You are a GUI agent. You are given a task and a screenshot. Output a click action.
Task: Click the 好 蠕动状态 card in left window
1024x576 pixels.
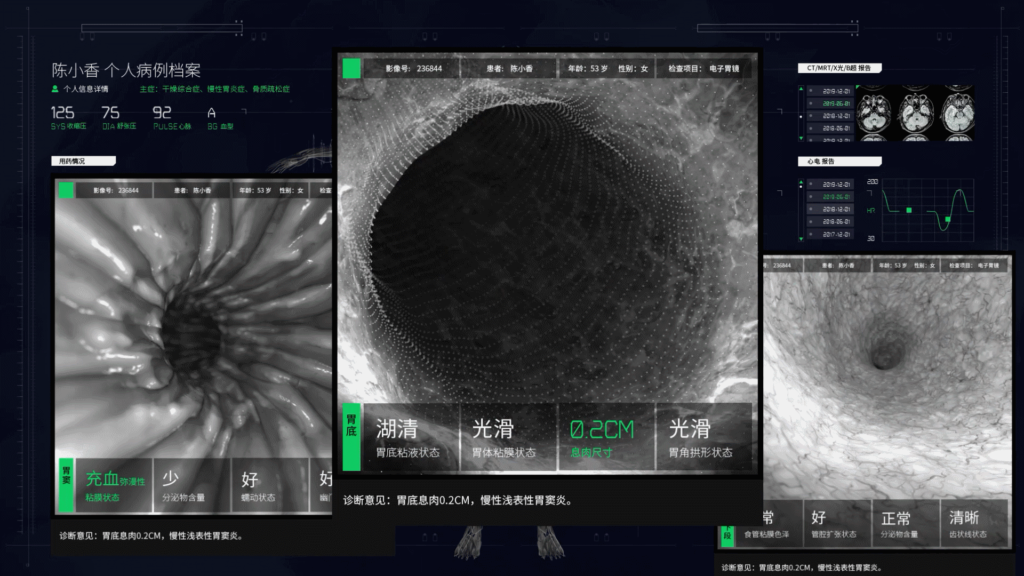(x=270, y=485)
